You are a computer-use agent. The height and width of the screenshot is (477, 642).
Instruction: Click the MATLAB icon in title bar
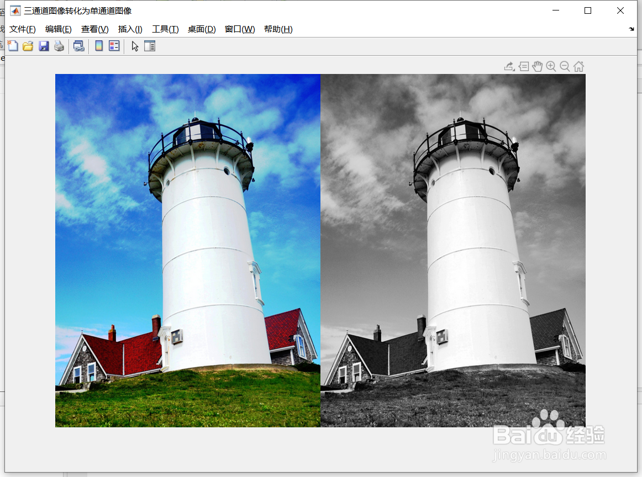(15, 10)
